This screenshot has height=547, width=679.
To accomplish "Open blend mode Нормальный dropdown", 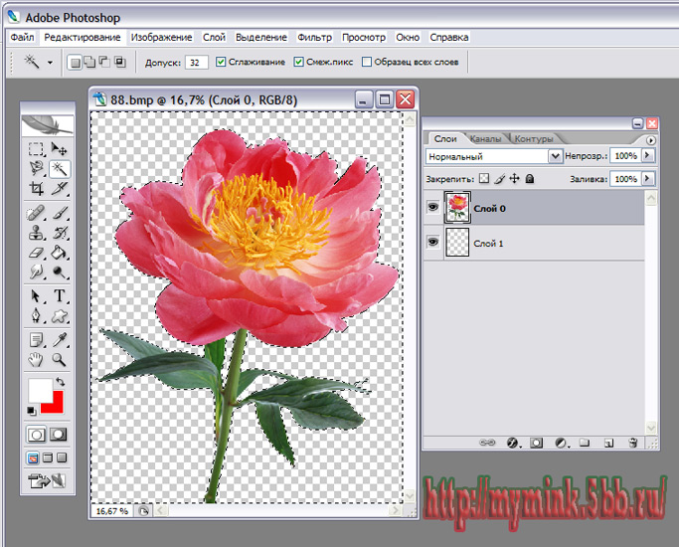I will 555,156.
